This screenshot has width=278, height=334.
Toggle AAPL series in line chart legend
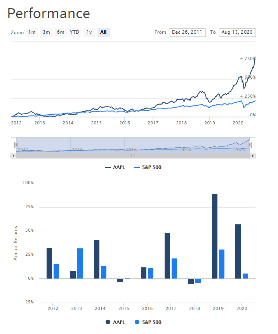tap(115, 167)
